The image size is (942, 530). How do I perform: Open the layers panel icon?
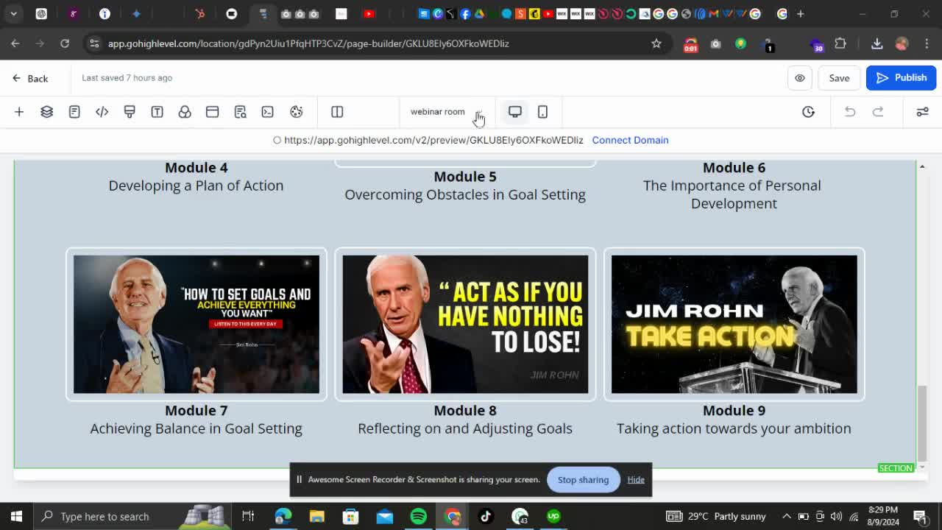click(46, 112)
